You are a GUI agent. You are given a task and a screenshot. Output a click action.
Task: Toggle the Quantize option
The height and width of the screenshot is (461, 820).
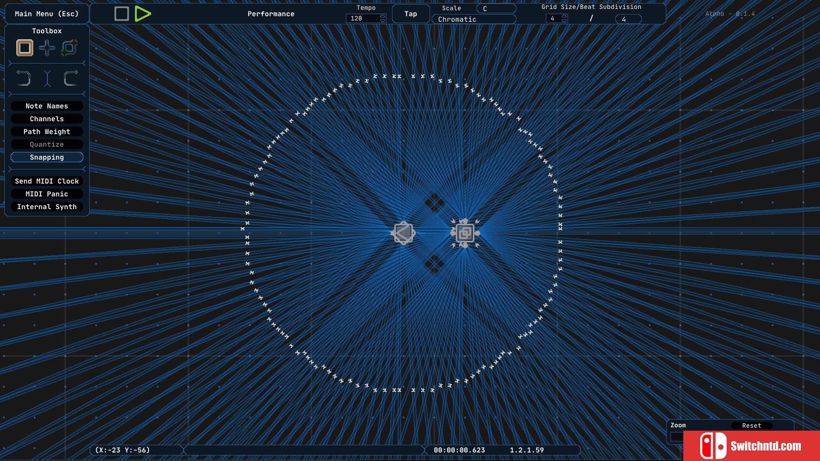(x=47, y=144)
